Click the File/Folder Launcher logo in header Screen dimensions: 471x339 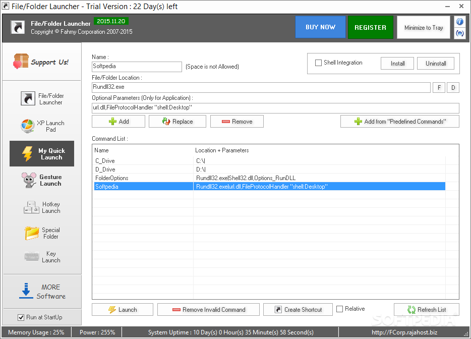click(18, 27)
